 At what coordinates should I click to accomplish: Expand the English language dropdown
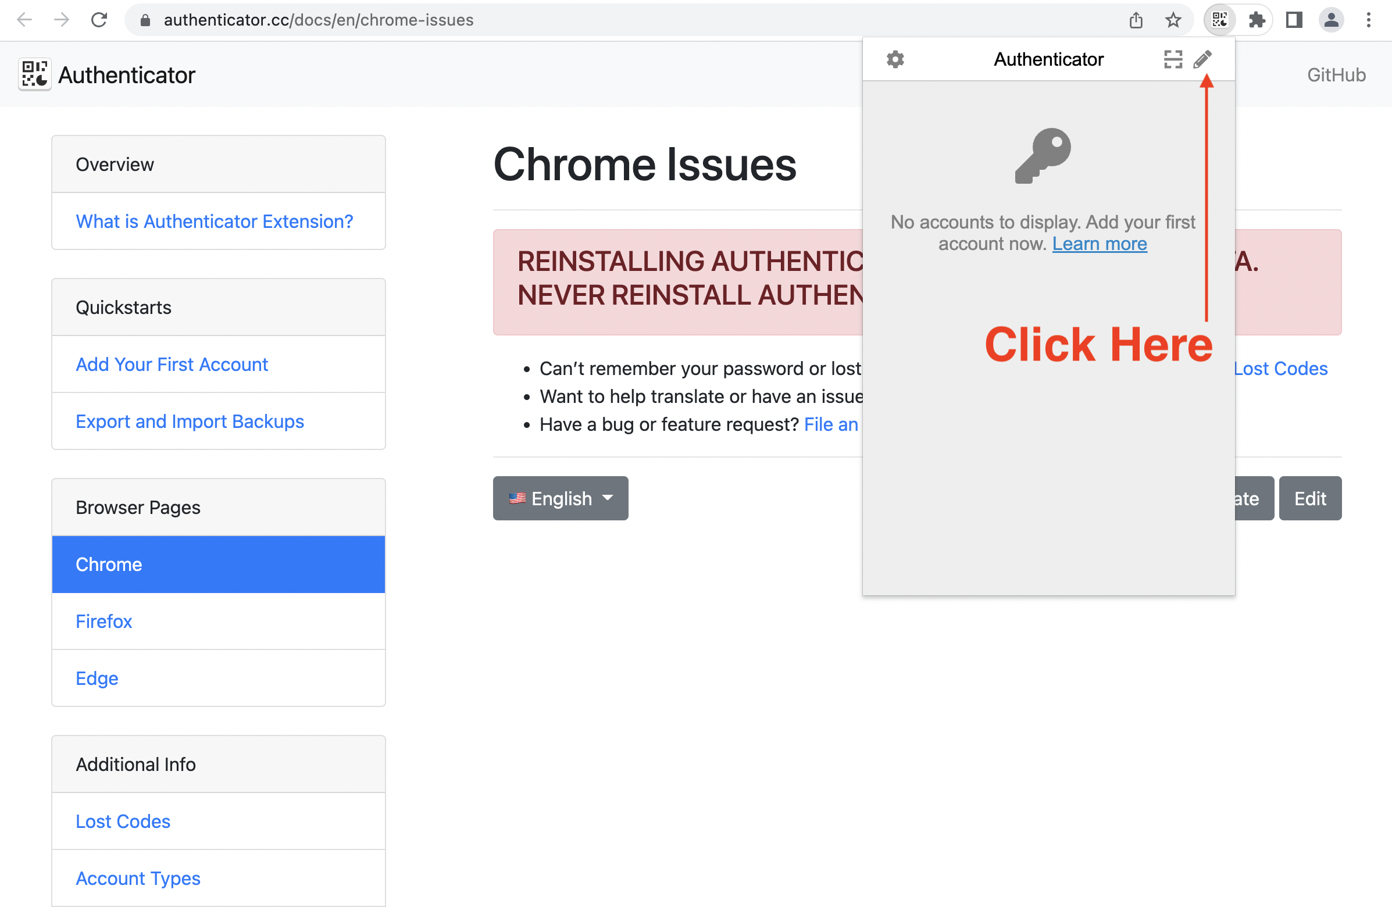561,498
